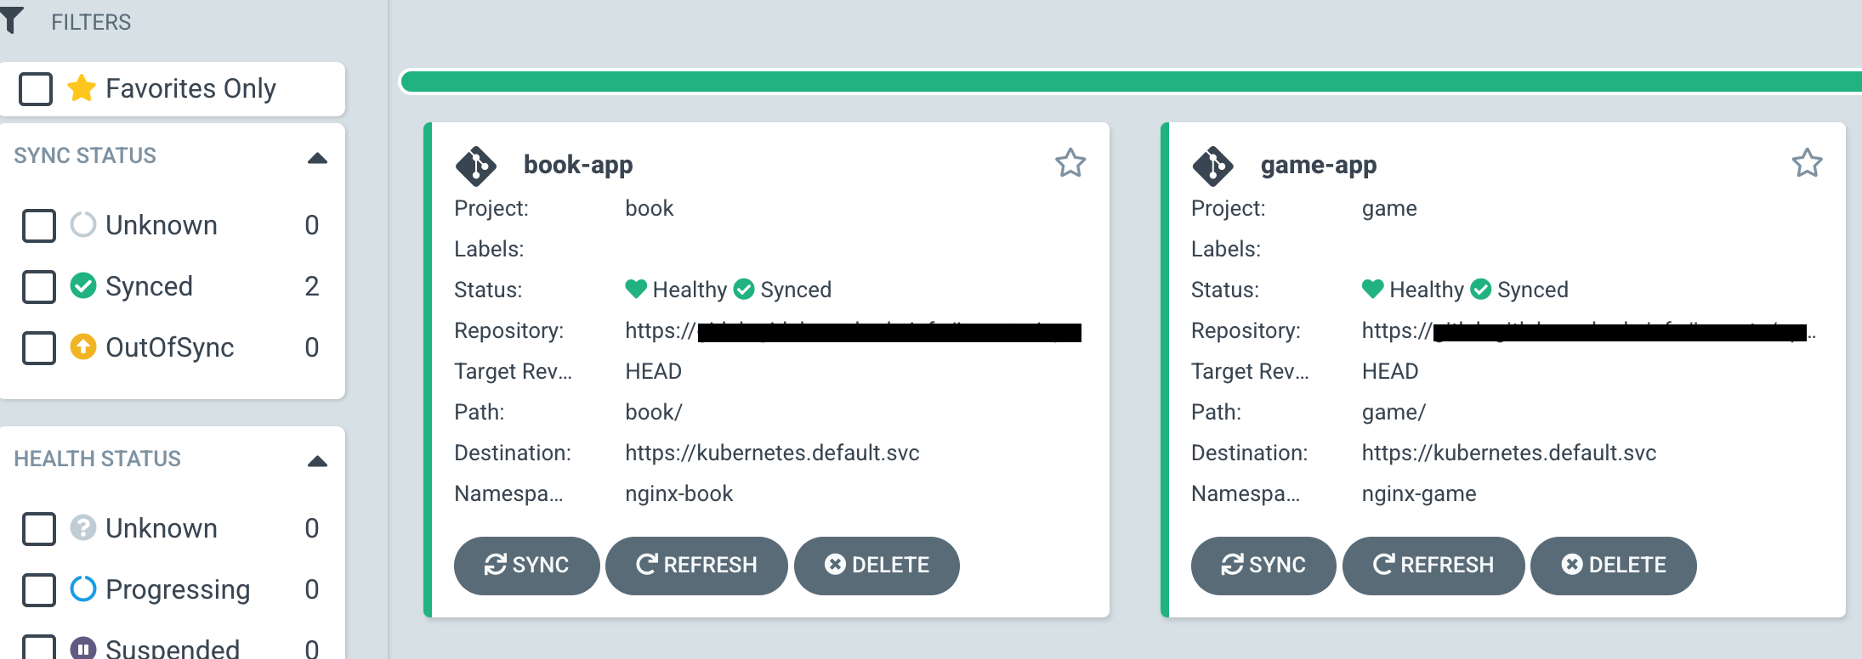Click game-app Synced checkmark status icon
The height and width of the screenshot is (659, 1862).
[1480, 290]
